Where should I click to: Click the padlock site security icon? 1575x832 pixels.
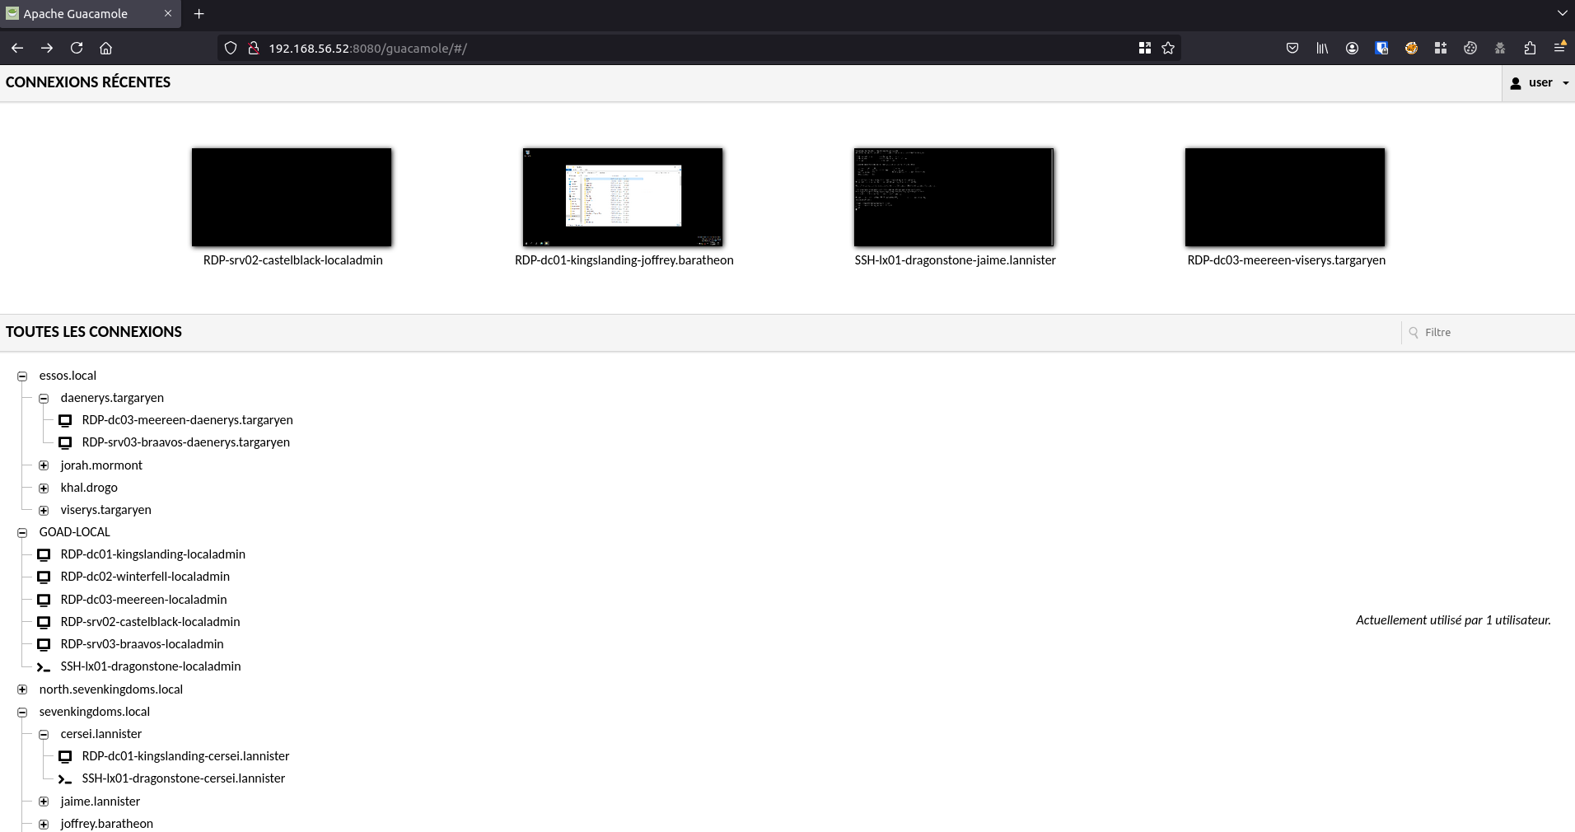253,48
